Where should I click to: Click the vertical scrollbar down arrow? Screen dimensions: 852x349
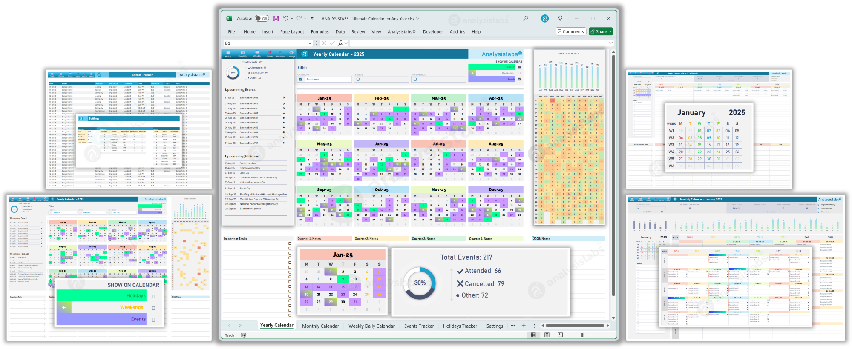tap(613, 318)
